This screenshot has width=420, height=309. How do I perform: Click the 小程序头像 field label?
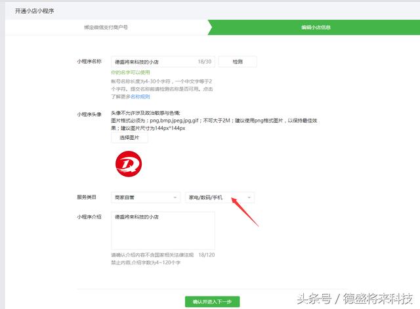(89, 114)
